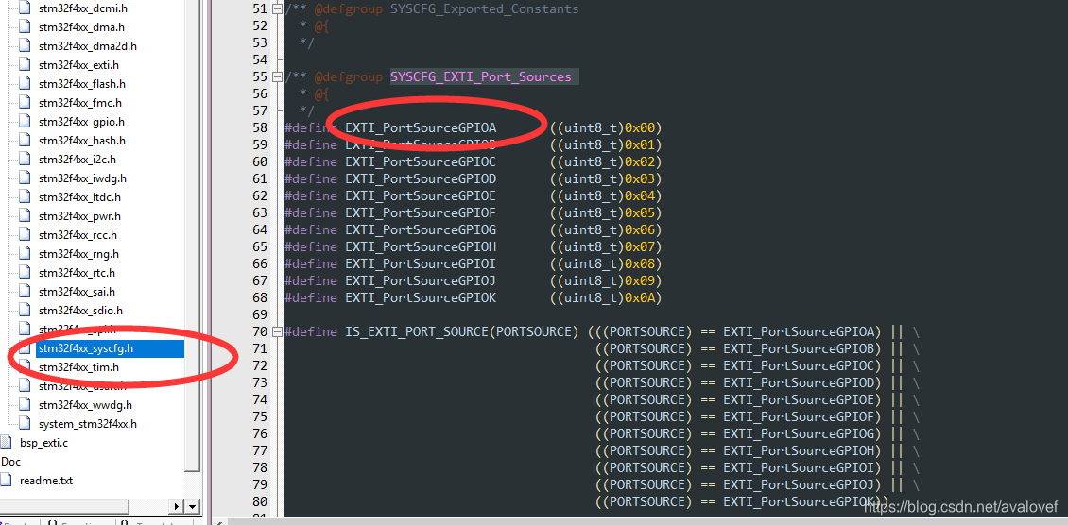Image resolution: width=1068 pixels, height=525 pixels.
Task: Click the #define keyword on line 61
Action: 311,178
